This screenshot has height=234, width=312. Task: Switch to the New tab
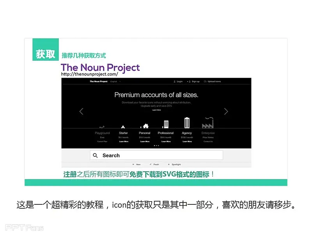(136, 165)
